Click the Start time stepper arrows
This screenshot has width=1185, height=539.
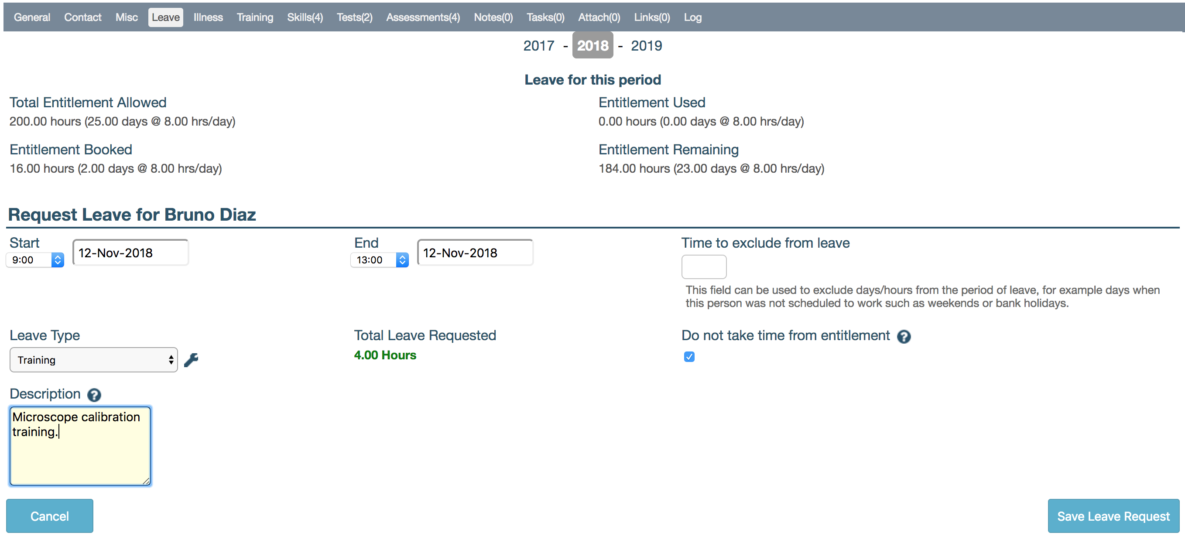point(58,260)
